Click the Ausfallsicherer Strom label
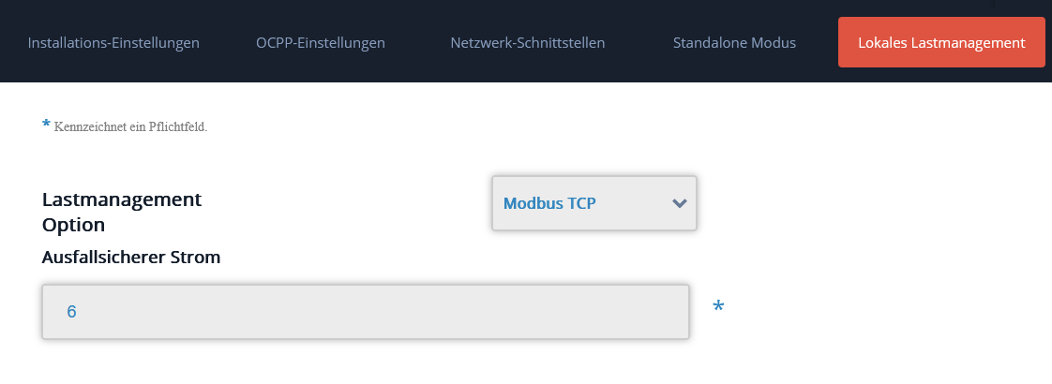Viewport: 1052px width, 384px height. [131, 258]
